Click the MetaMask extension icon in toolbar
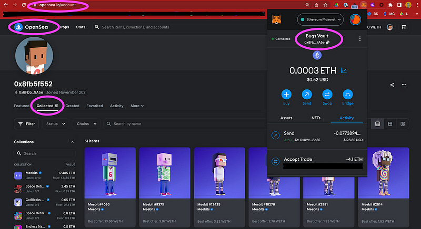The height and width of the screenshot is (229, 421). (363, 5)
